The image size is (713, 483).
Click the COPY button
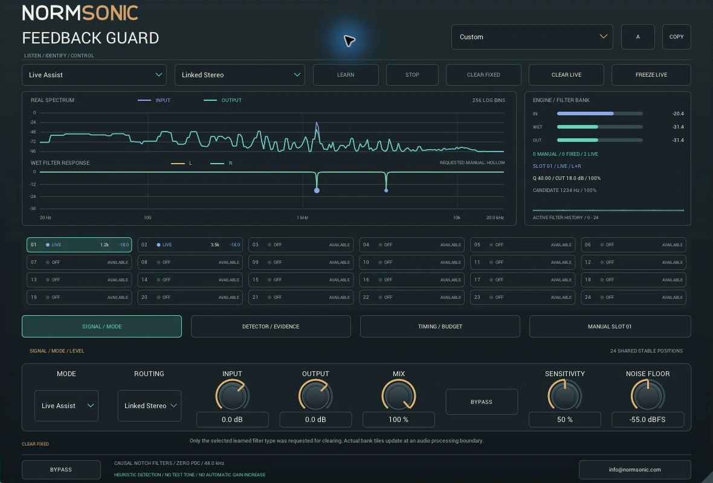click(676, 37)
